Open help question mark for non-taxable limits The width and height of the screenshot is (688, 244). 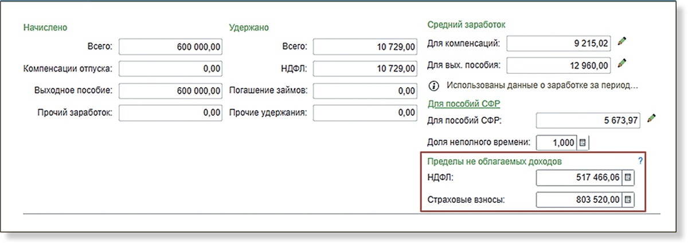640,162
